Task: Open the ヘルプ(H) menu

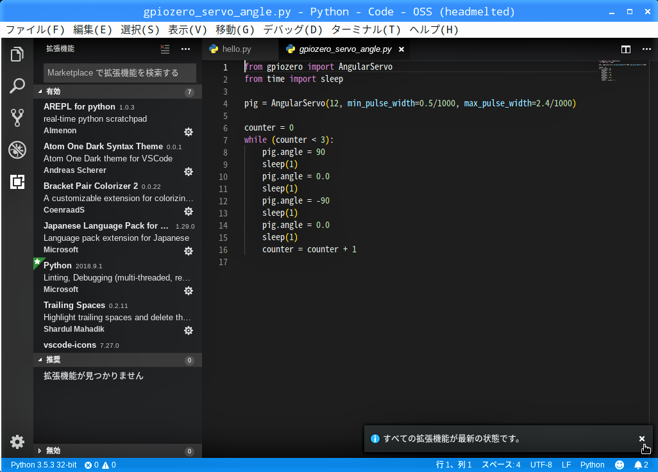Action: click(x=434, y=29)
